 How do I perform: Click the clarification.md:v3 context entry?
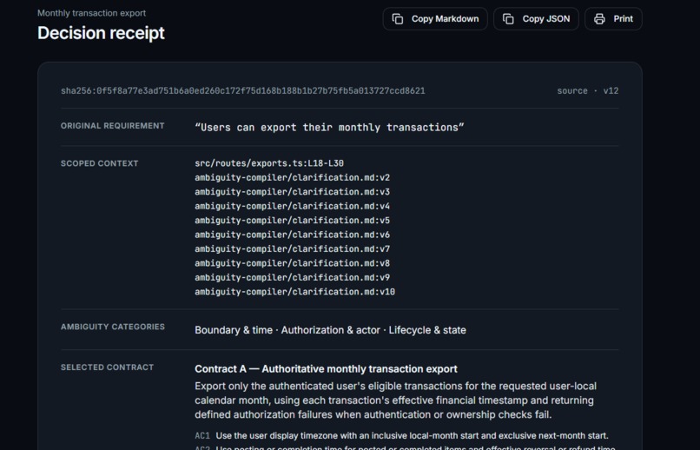pyautogui.click(x=293, y=192)
